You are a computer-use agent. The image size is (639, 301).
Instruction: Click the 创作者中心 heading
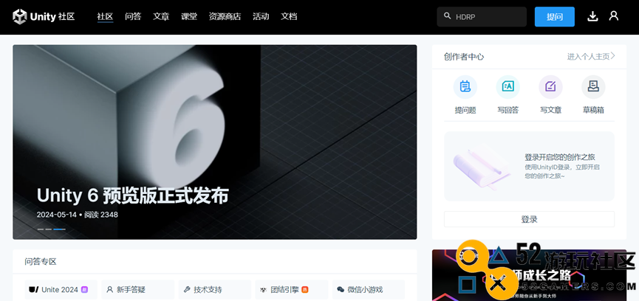464,57
